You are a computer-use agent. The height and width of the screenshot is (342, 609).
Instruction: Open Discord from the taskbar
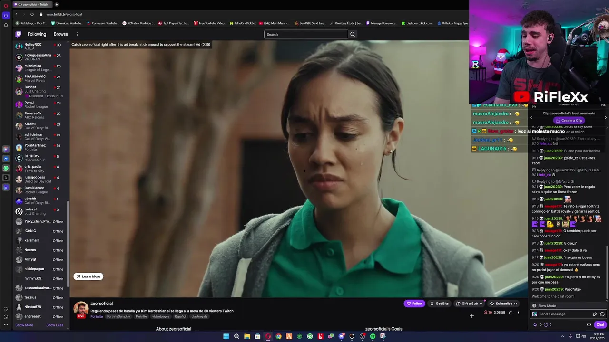(x=341, y=336)
